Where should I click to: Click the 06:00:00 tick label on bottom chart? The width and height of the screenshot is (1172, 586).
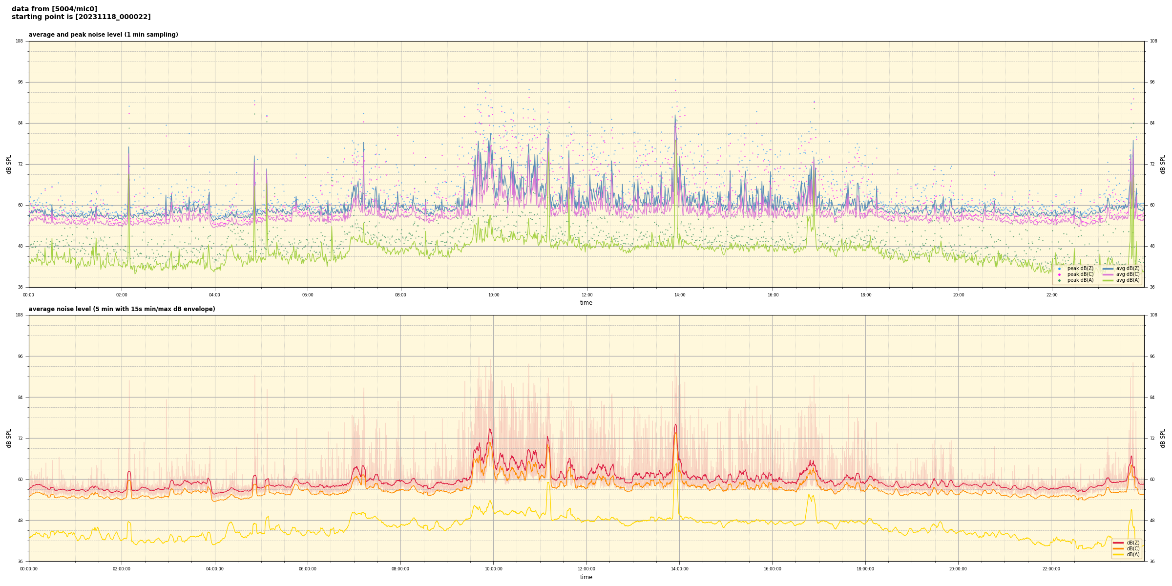[308, 569]
